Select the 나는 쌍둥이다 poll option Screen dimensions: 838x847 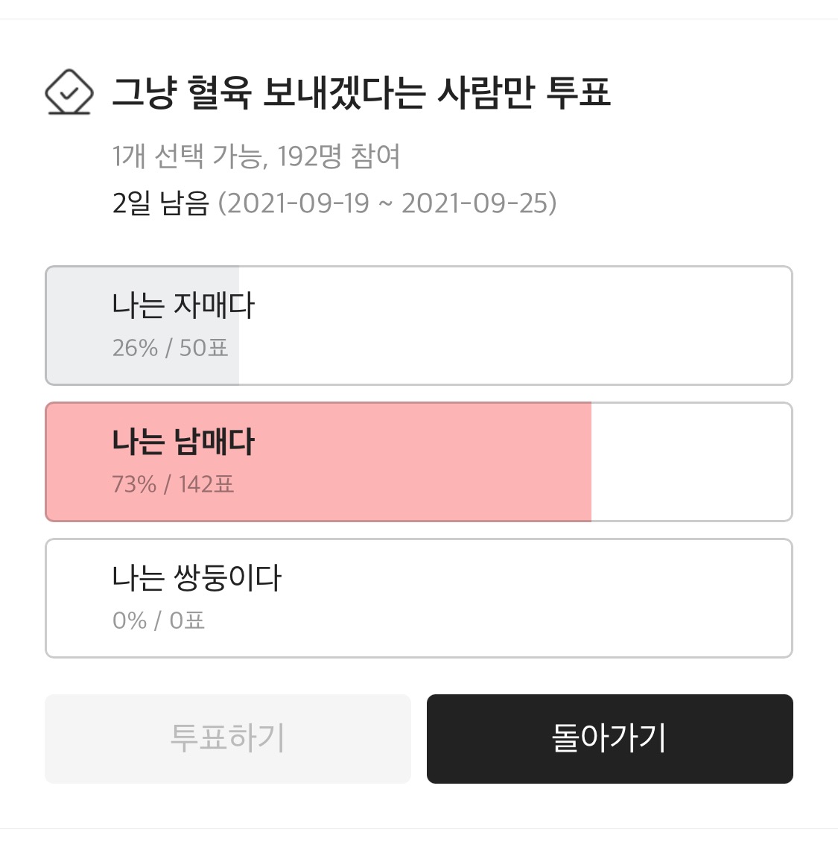pyautogui.click(x=419, y=597)
